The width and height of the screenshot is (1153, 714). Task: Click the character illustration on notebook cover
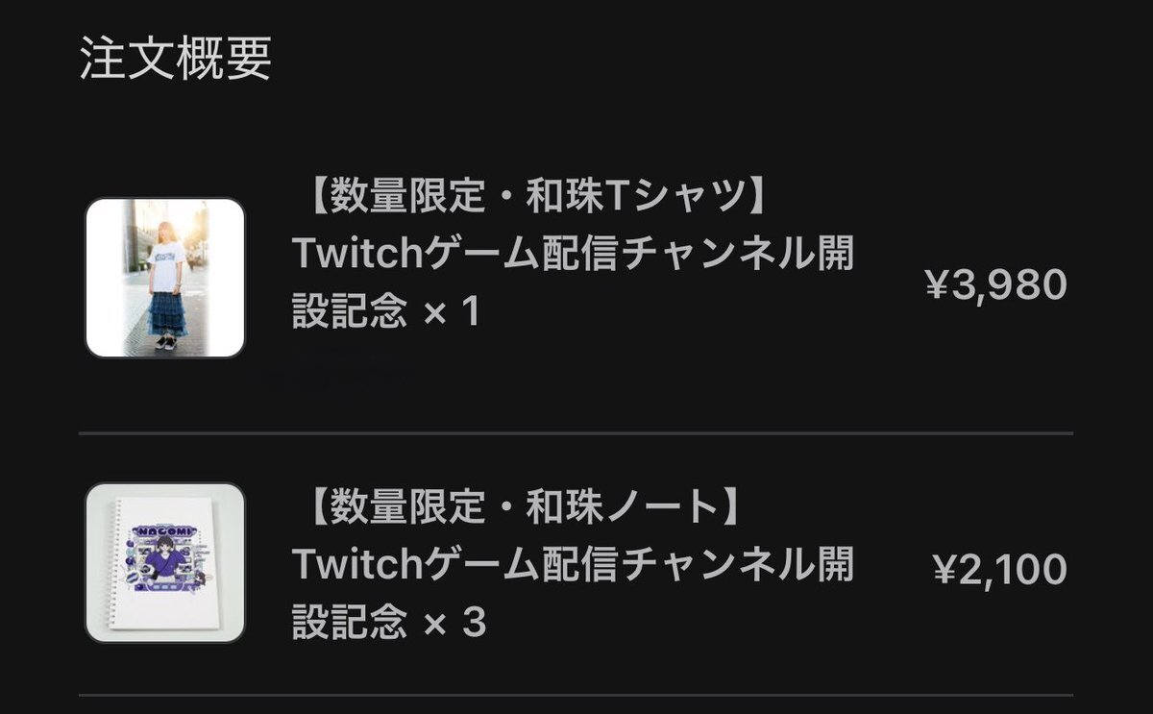pyautogui.click(x=164, y=568)
